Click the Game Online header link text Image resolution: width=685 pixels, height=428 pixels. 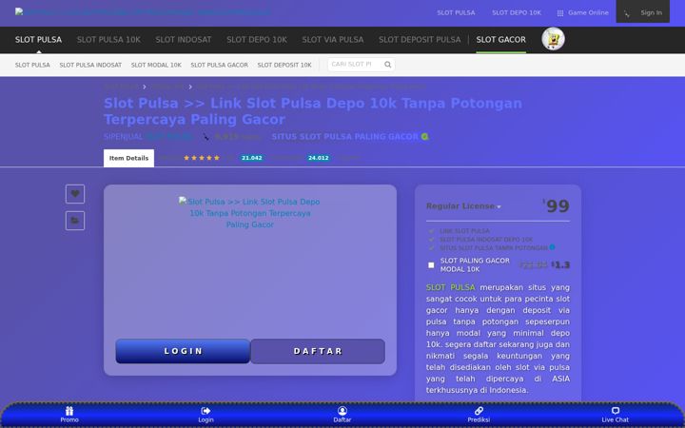point(588,12)
